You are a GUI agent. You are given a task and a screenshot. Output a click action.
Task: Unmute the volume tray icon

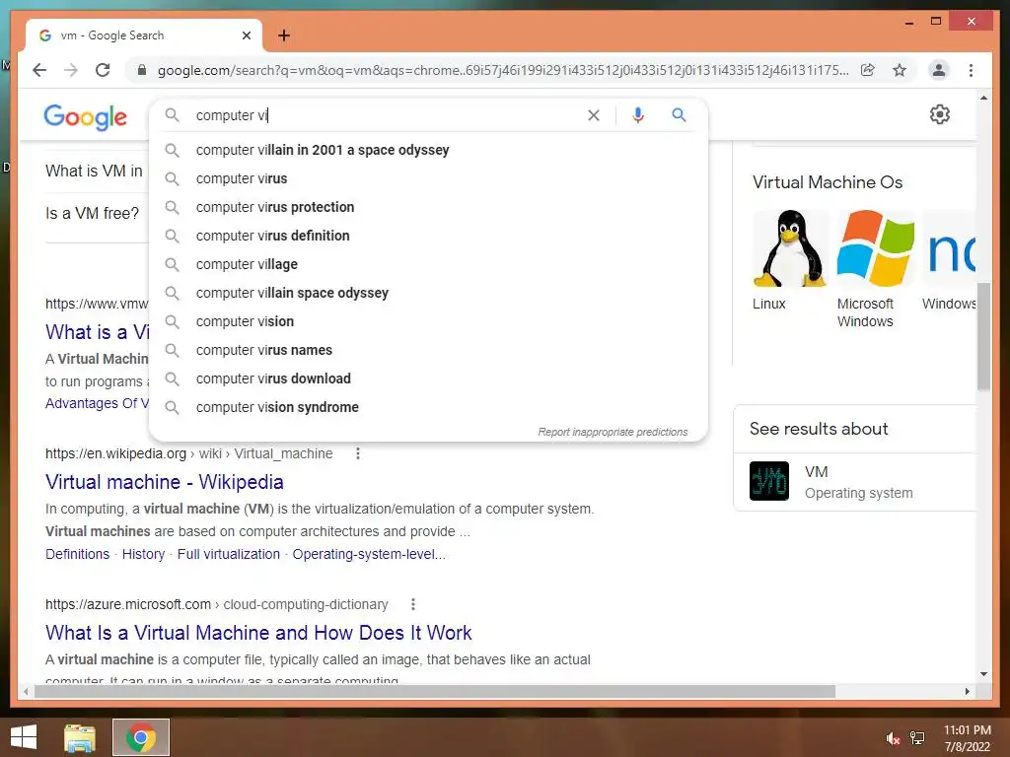[893, 738]
